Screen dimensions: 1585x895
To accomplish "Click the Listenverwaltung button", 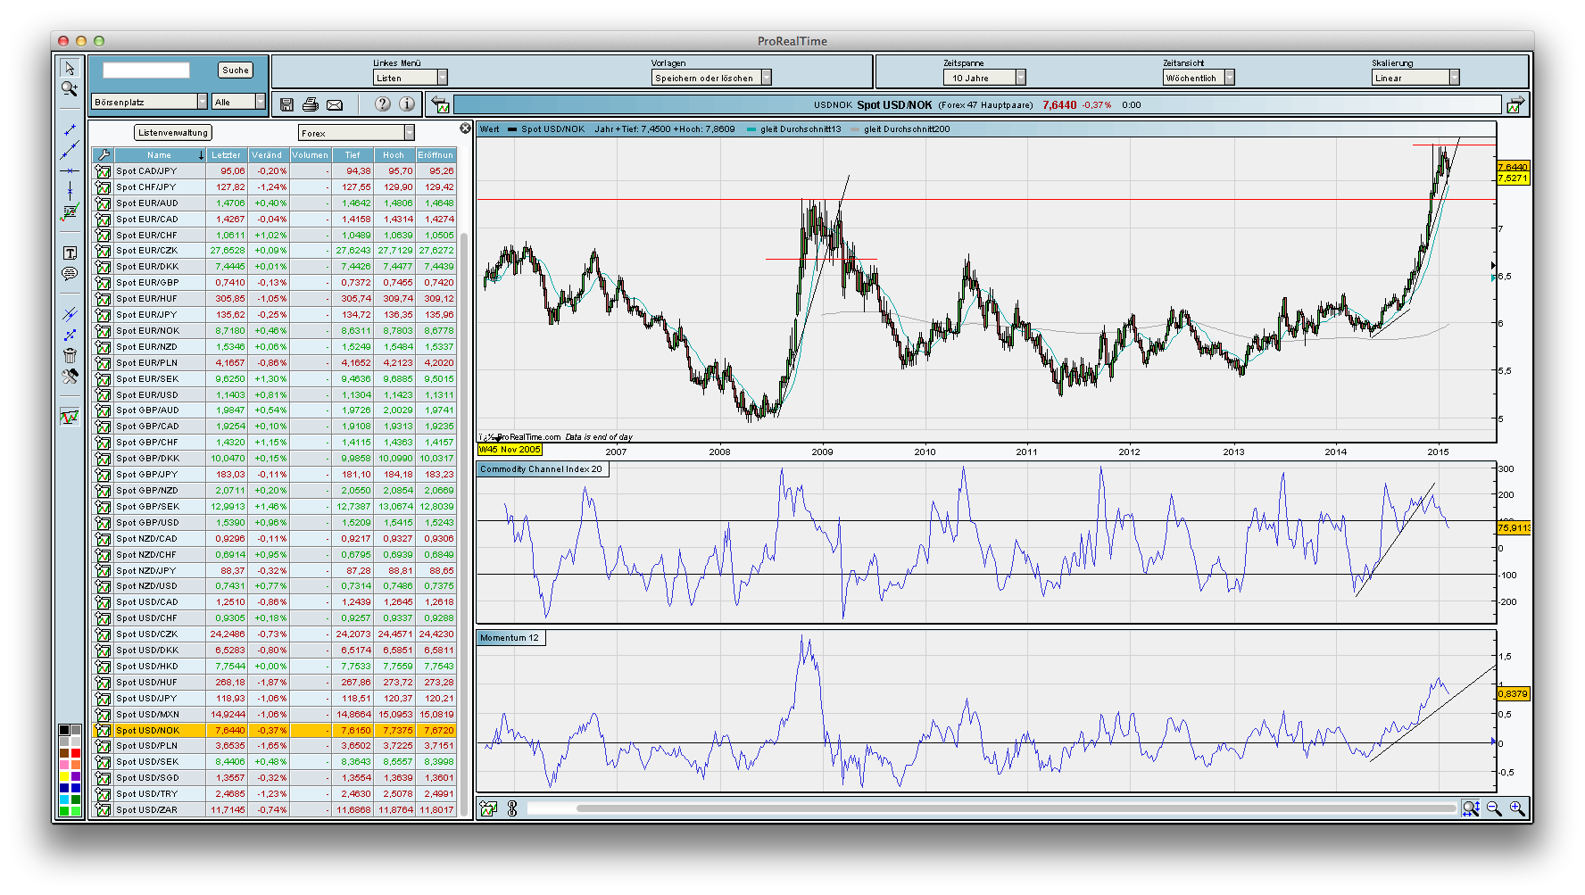I will coord(173,133).
